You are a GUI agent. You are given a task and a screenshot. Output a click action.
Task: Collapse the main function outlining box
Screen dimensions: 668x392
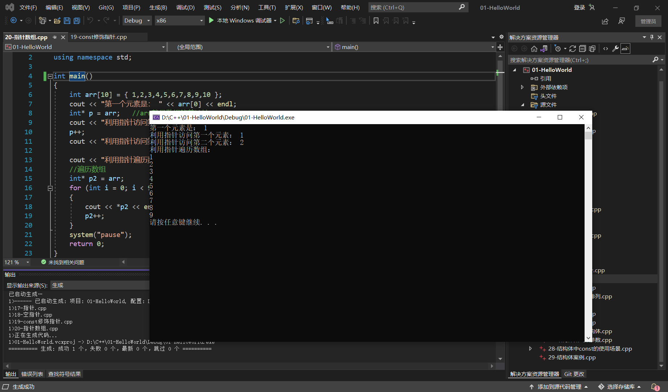coord(50,76)
